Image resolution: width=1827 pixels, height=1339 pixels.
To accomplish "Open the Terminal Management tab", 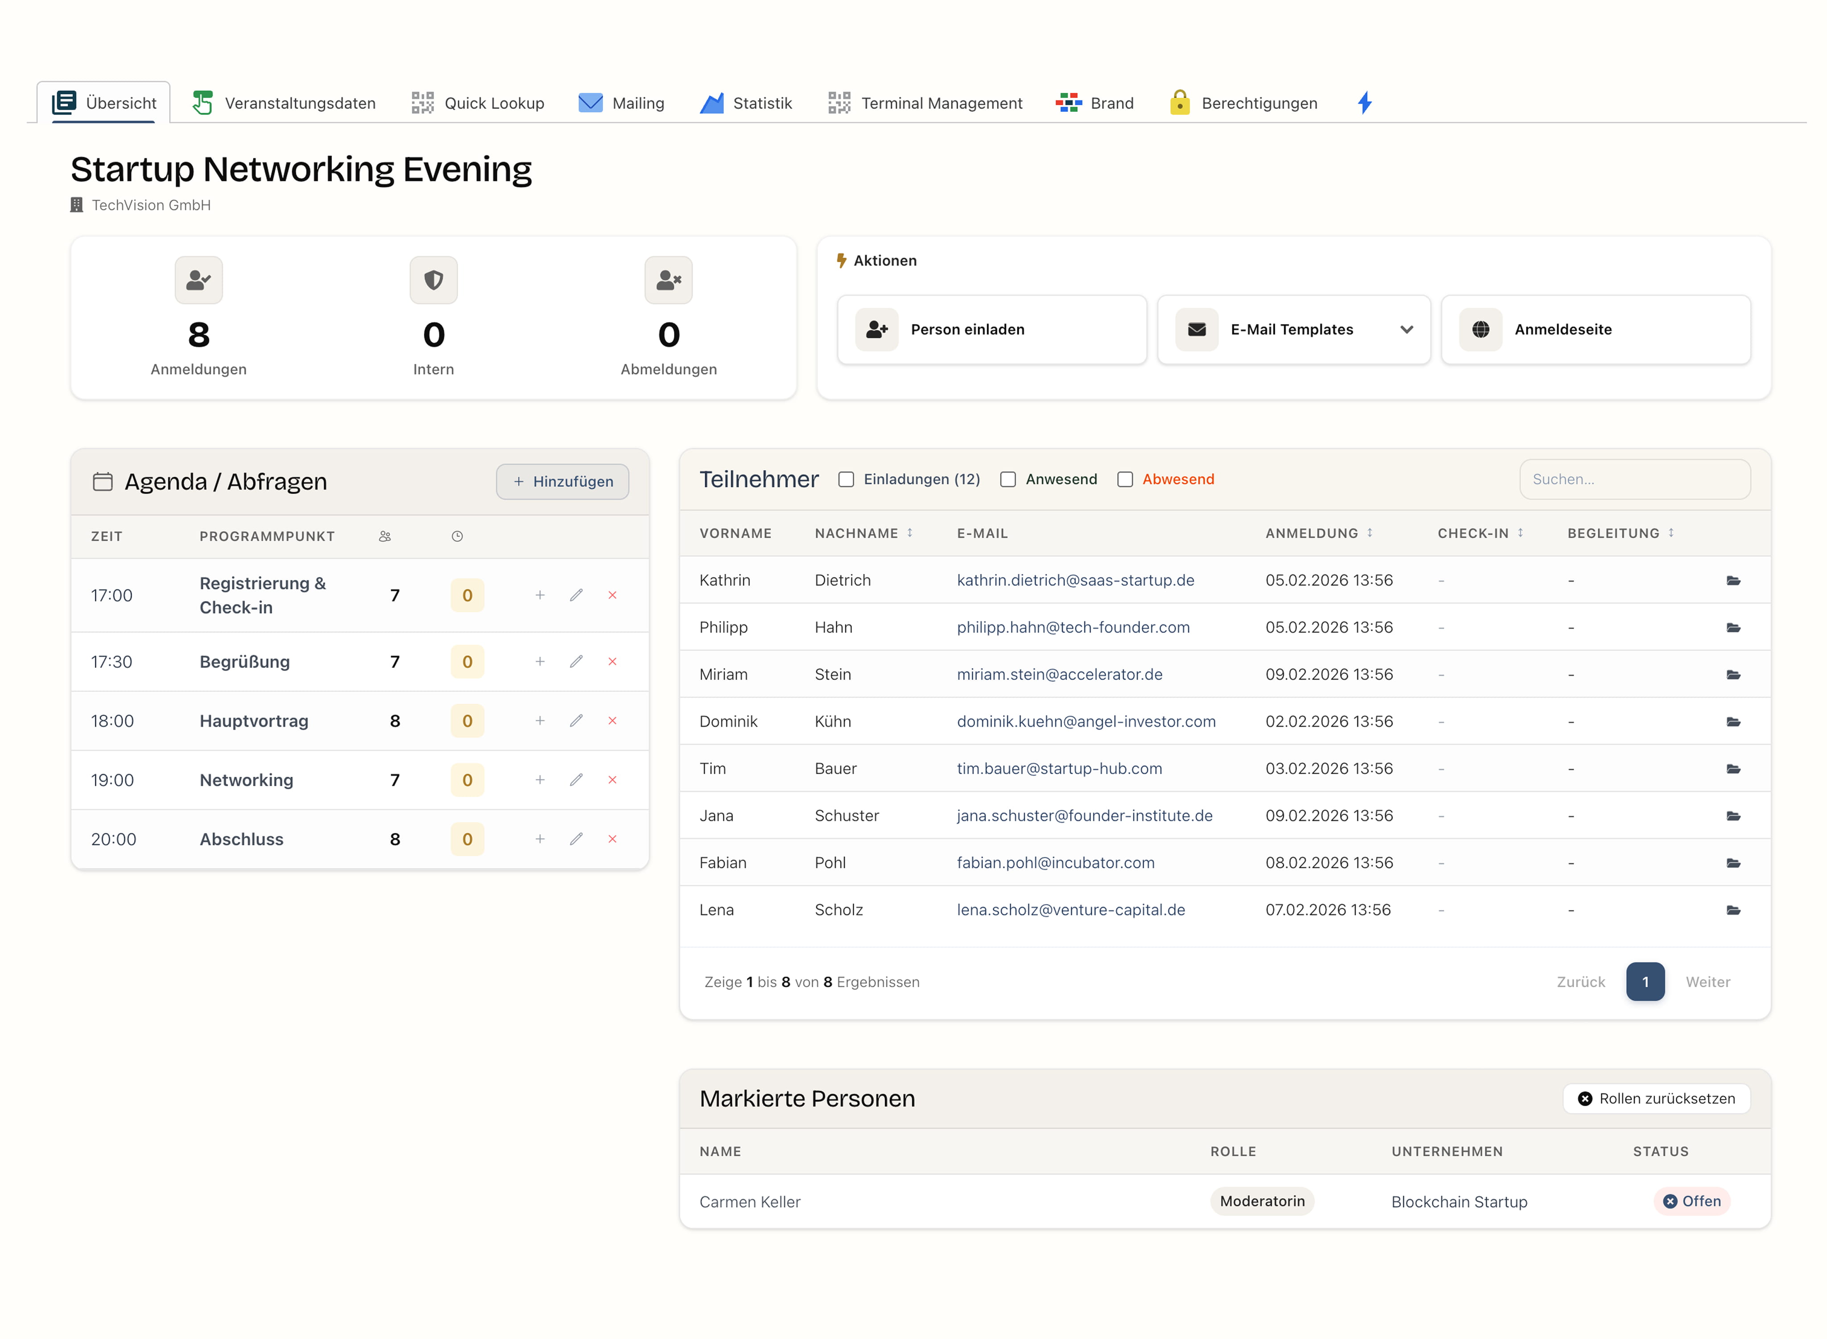I will coord(925,103).
